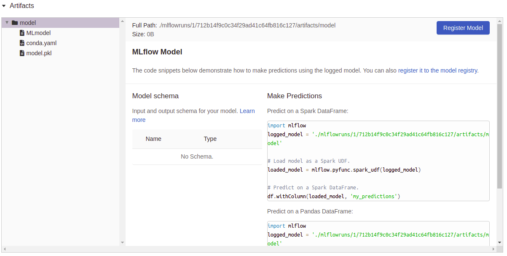
Task: Click the bottom horizontal scrollbar
Action: pyautogui.click(x=253, y=250)
